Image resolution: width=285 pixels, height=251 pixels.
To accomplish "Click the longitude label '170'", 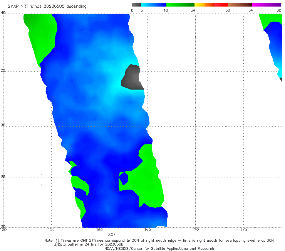I will (x=195, y=229).
